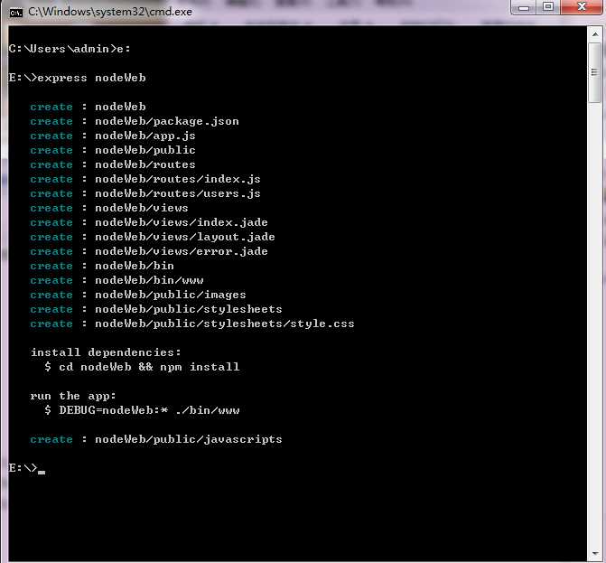This screenshot has height=563, width=606.
Task: Click the 'nodeWeb/public/stylesheets/style.css' line
Action: [x=192, y=324]
